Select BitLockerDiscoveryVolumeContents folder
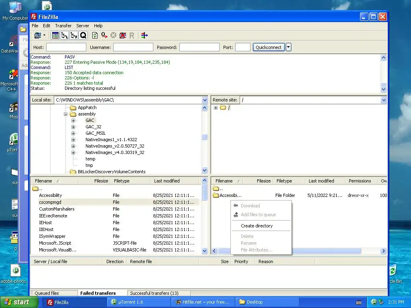This screenshot has width=411, height=308. tap(112, 172)
